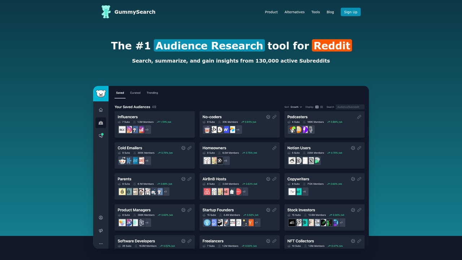Image resolution: width=462 pixels, height=260 pixels.
Task: Click the globe icon on Startup Founders card
Action: point(268,210)
